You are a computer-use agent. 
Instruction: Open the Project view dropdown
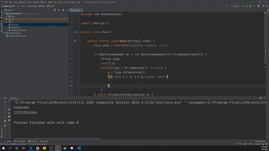[x=9, y=10]
